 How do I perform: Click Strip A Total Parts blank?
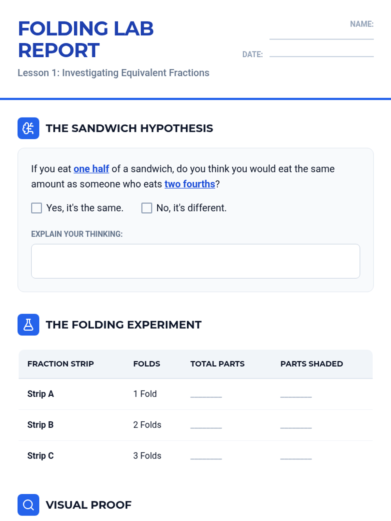pos(206,394)
